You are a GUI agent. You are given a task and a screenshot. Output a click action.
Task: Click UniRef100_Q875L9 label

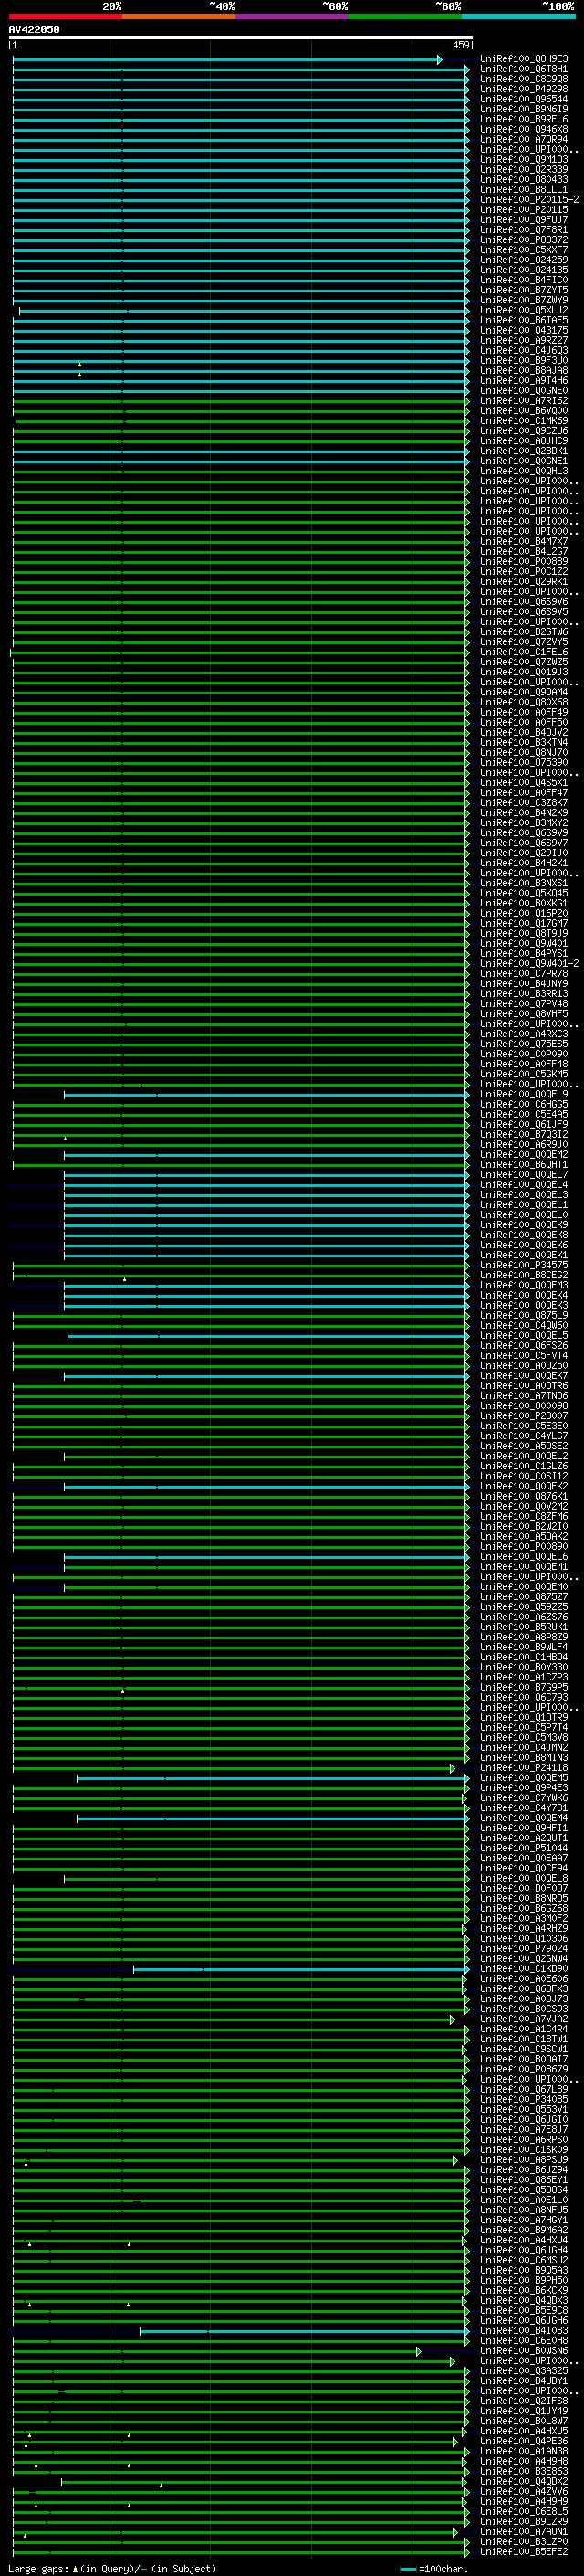[x=524, y=1316]
